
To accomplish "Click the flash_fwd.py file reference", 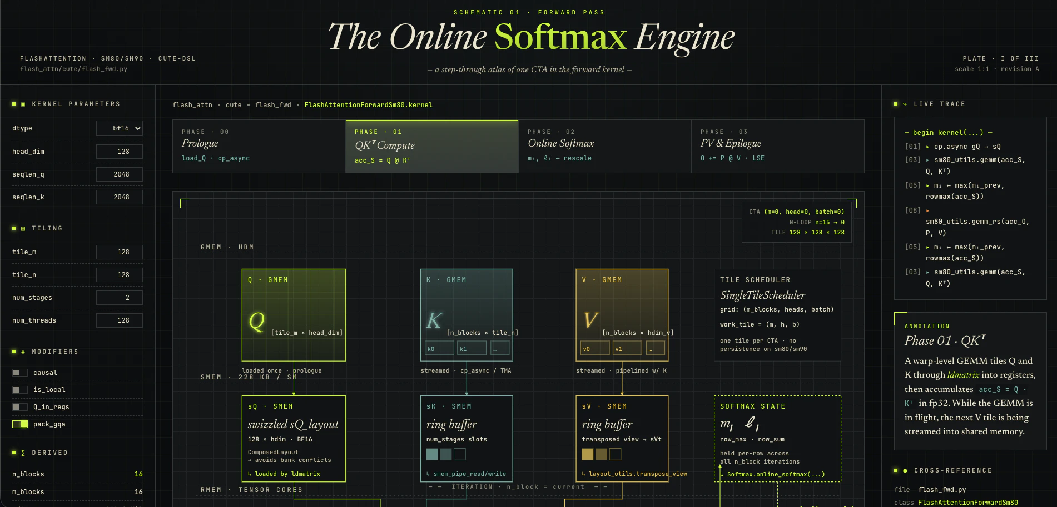I will 942,490.
